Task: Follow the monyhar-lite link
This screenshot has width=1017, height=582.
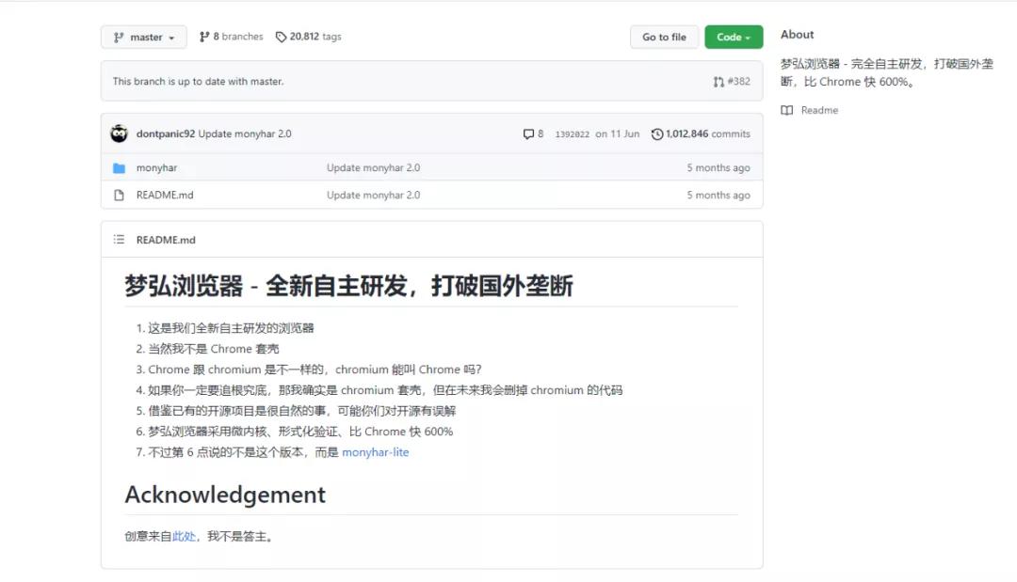Action: click(x=378, y=452)
